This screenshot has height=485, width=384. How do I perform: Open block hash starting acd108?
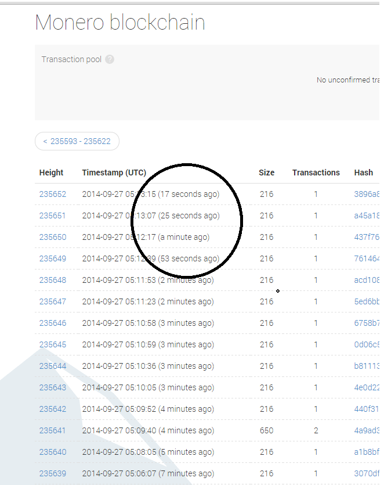tap(367, 280)
